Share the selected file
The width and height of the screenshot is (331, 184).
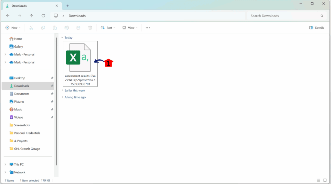[x=78, y=28]
